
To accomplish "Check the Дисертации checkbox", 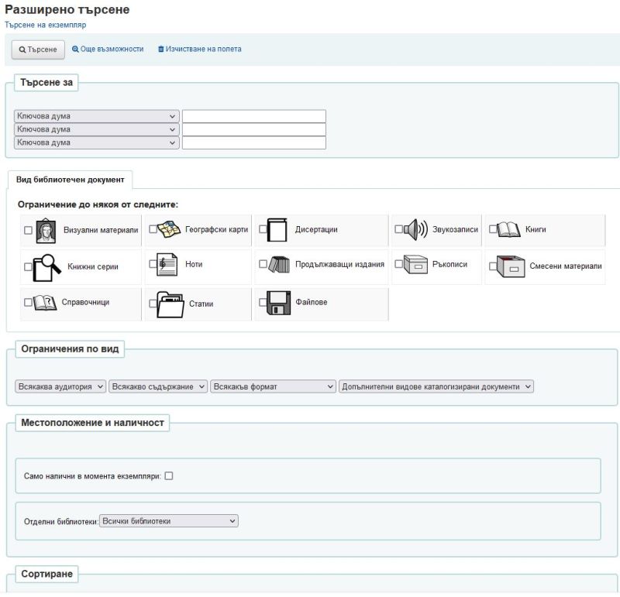I will coord(263,228).
